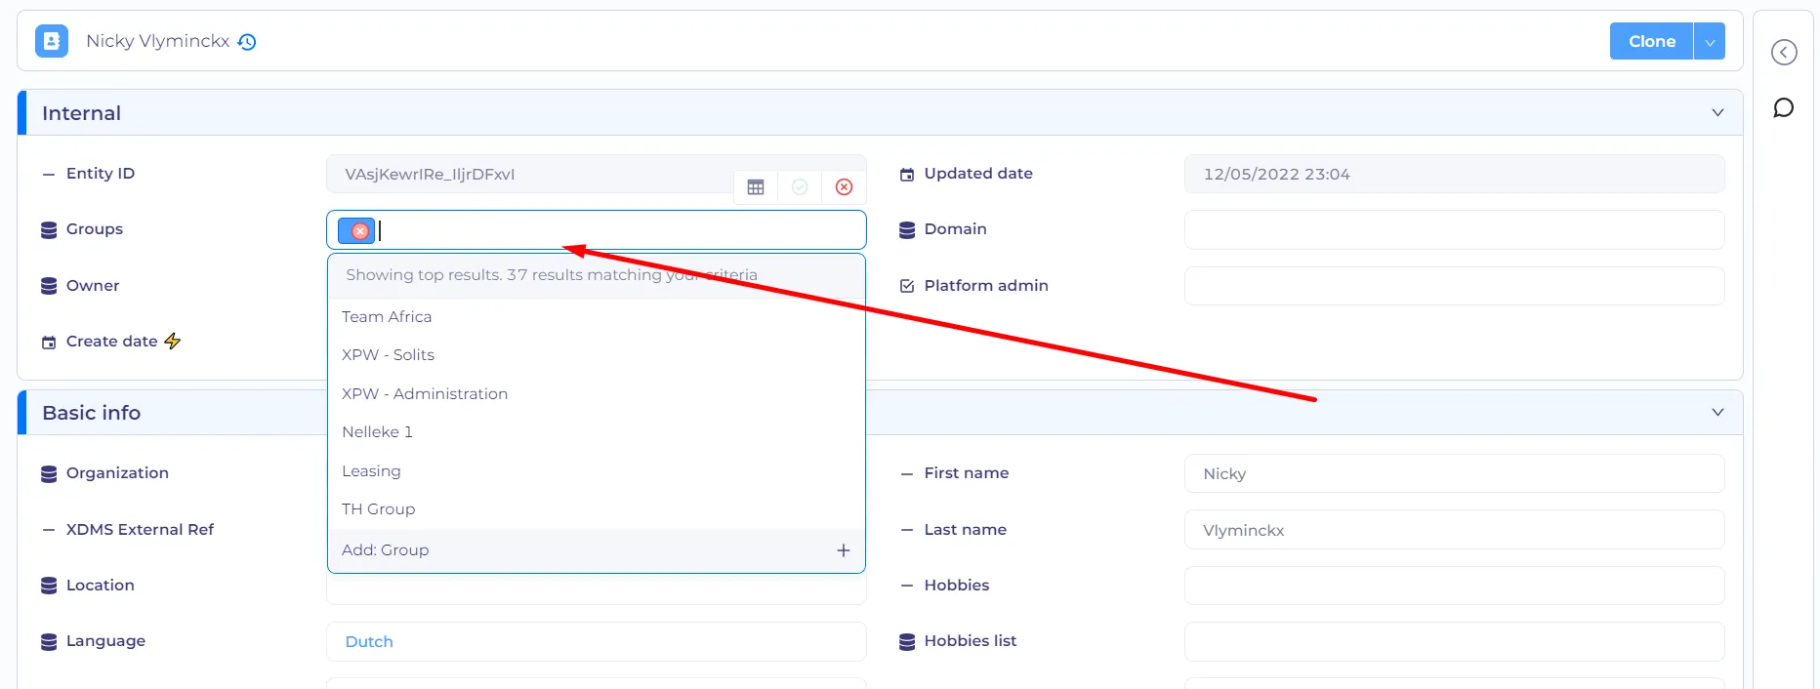Open the comments bubble icon

1784,108
